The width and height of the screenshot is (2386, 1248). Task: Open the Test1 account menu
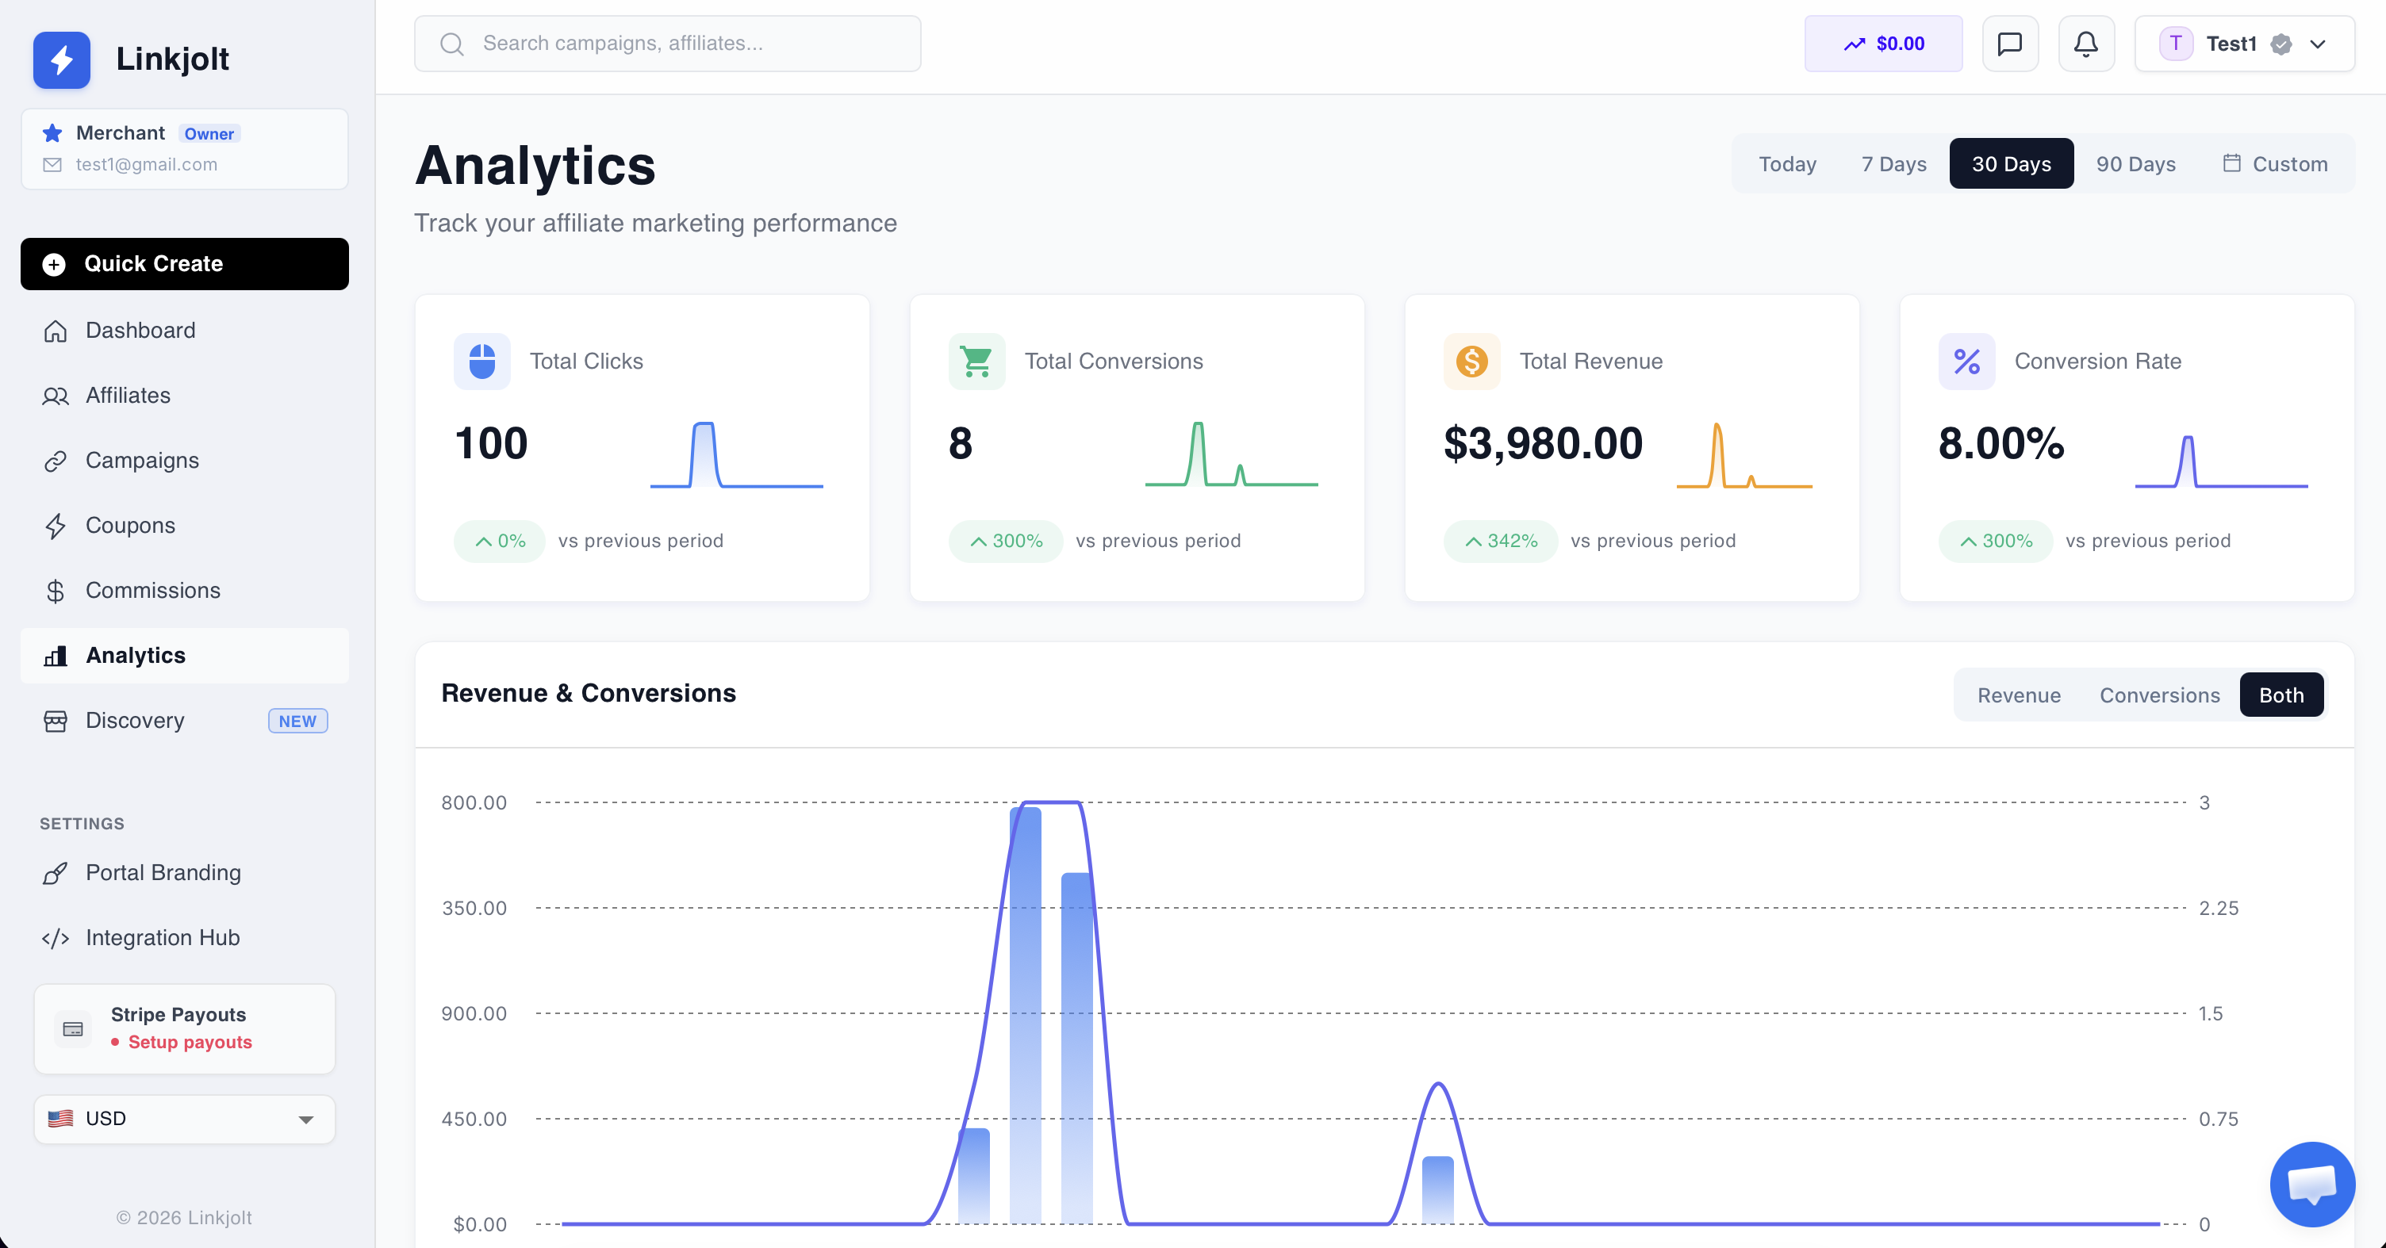[x=2243, y=44]
